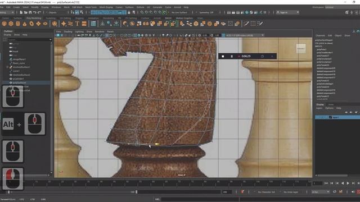
Task: Click the Outliner search field
Action: point(30,39)
